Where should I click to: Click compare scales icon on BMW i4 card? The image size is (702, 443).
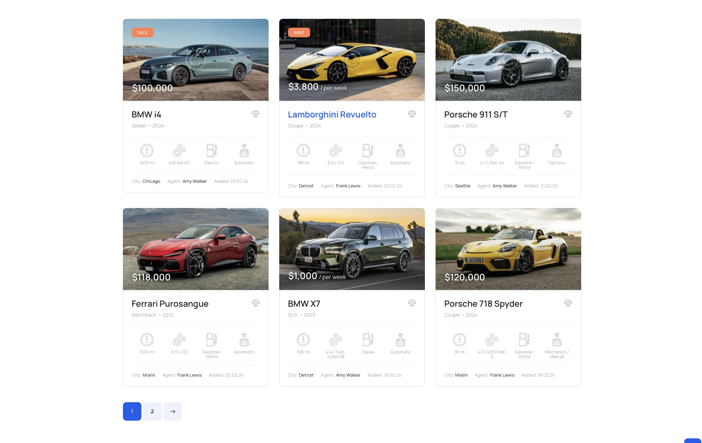255,114
